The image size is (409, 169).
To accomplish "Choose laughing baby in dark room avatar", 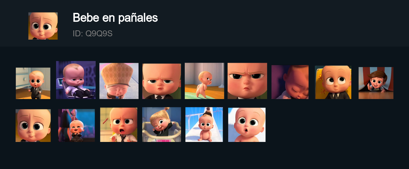I will [x=77, y=125].
